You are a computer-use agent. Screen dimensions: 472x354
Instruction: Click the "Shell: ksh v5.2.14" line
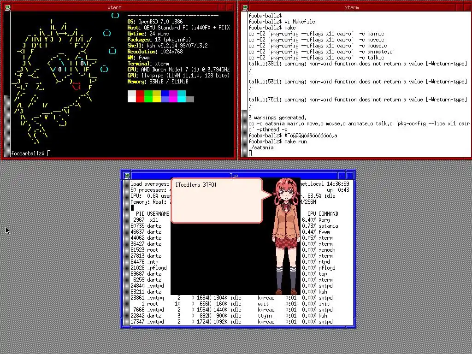click(x=168, y=46)
